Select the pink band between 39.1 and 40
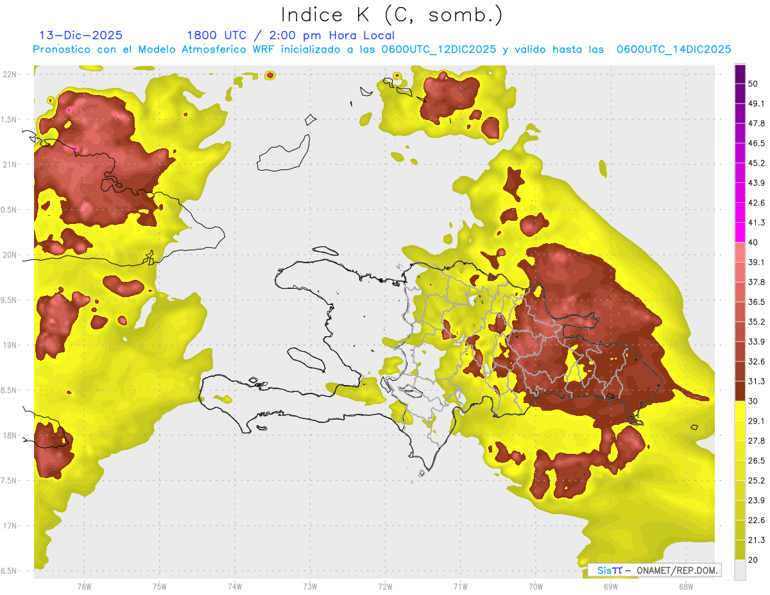 pos(740,252)
